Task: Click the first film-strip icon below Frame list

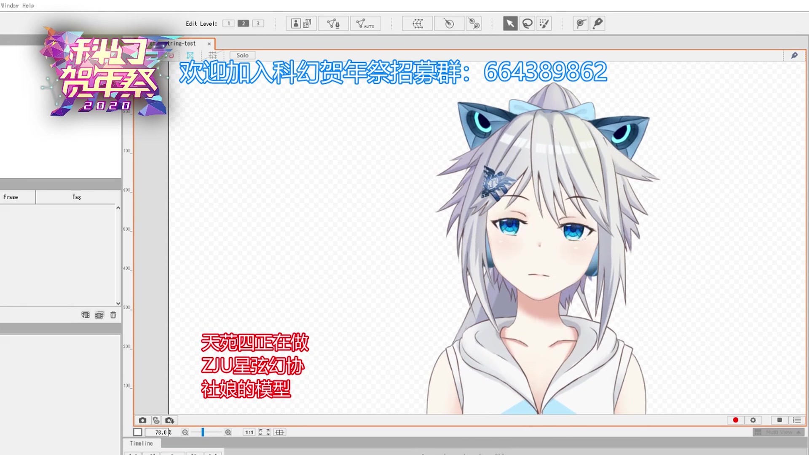Action: (86, 315)
